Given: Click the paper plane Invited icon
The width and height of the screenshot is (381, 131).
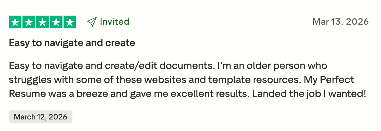Looking at the screenshot, I should (x=92, y=22).
